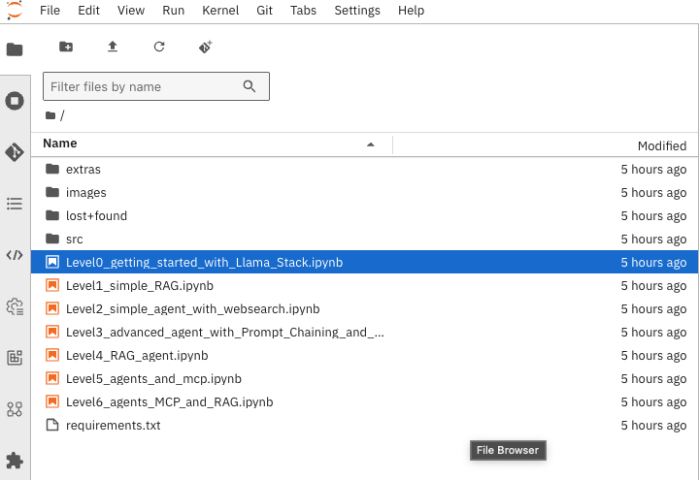This screenshot has height=480, width=699.
Task: Open the File menu
Action: click(50, 11)
